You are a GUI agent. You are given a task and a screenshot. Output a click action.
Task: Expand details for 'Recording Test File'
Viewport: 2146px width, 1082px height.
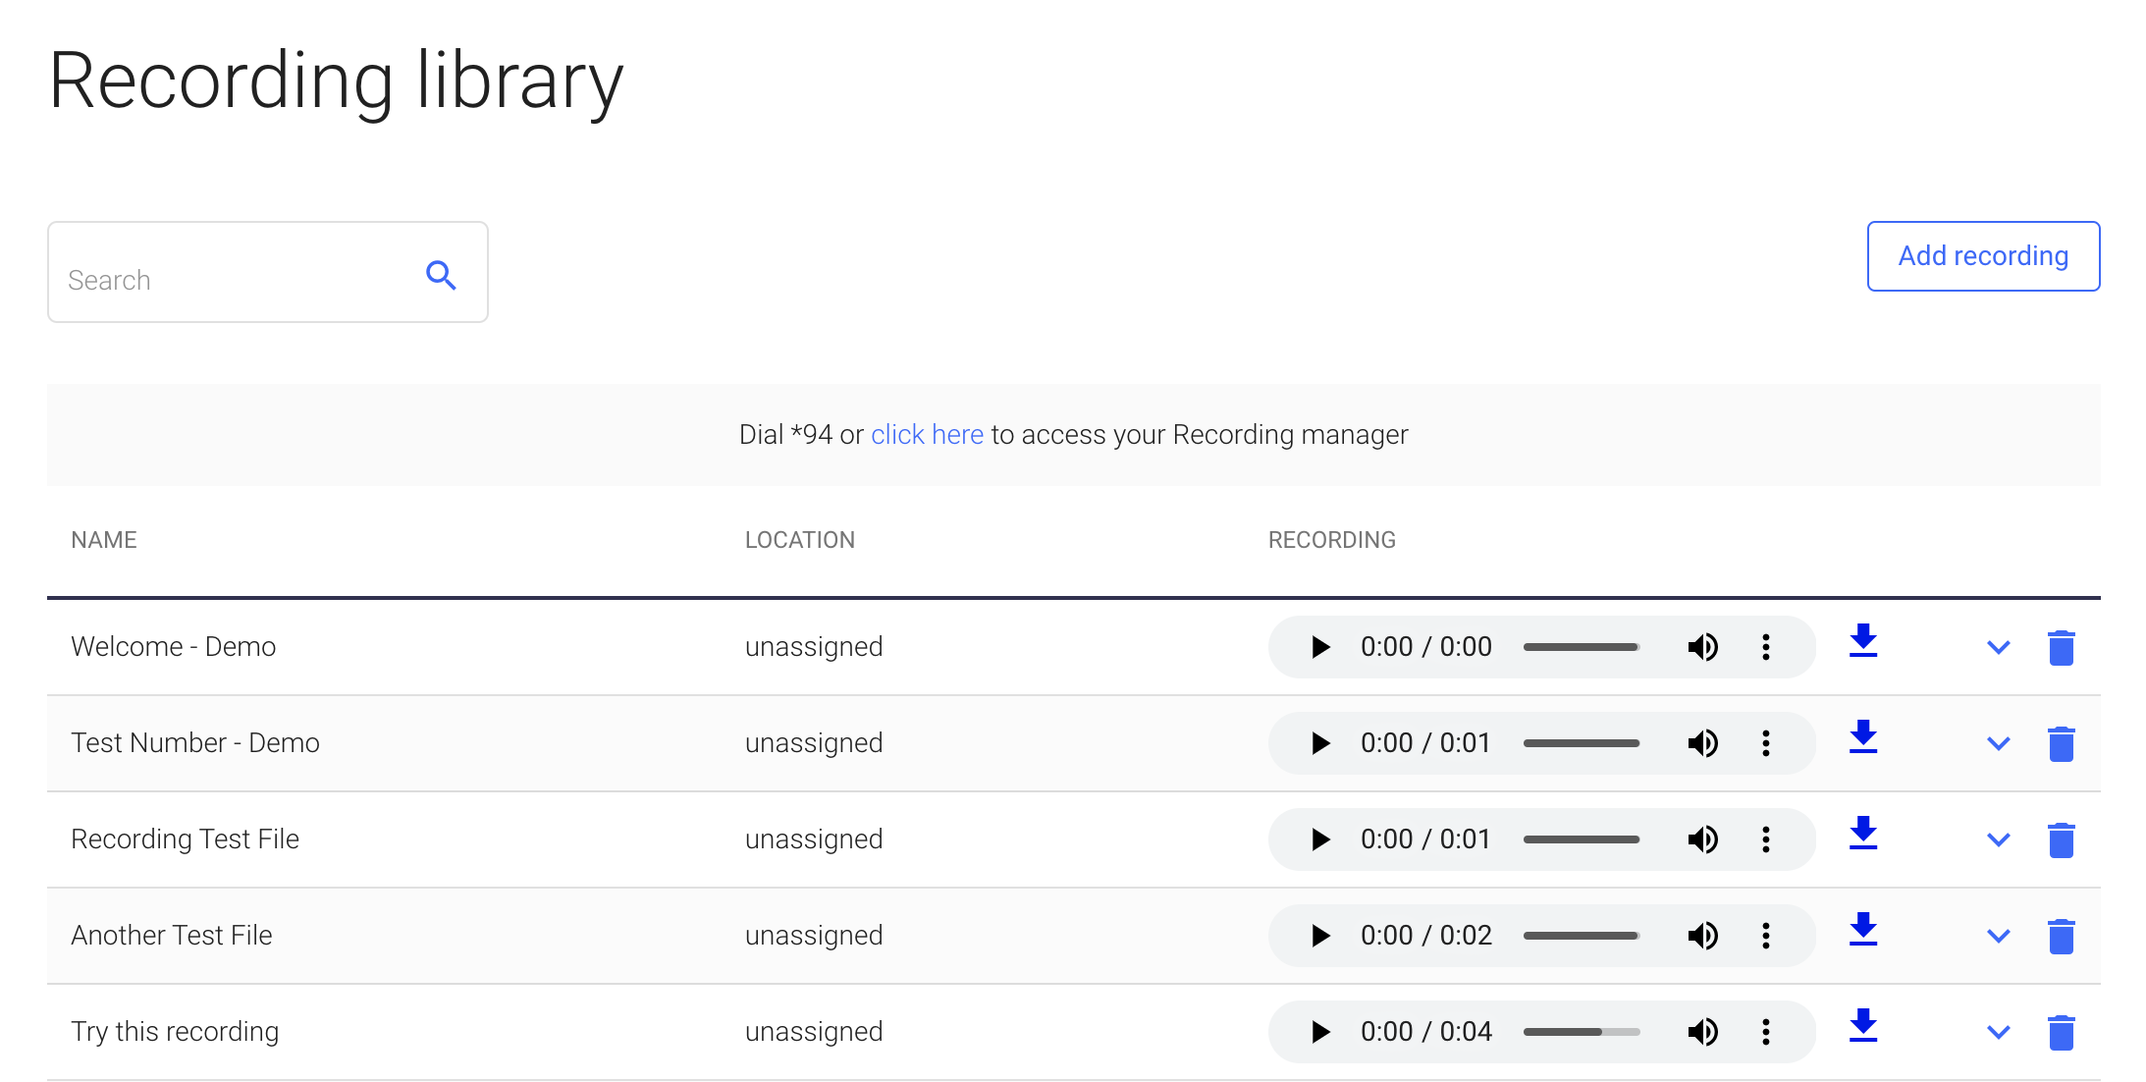click(2001, 839)
